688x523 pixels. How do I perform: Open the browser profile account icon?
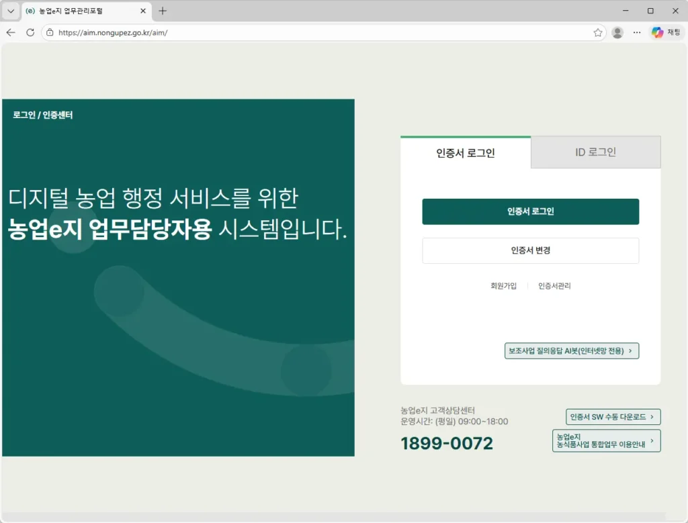coord(617,32)
